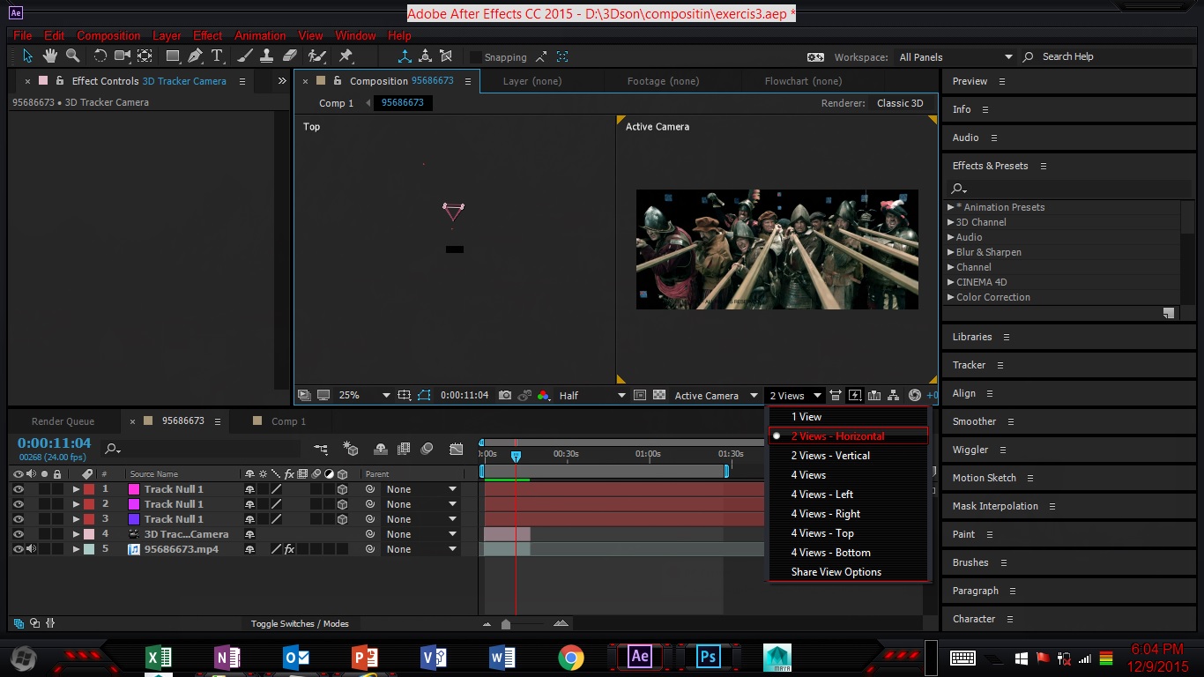Select the Pan Behind anchor point tool
The width and height of the screenshot is (1204, 677).
(145, 56)
